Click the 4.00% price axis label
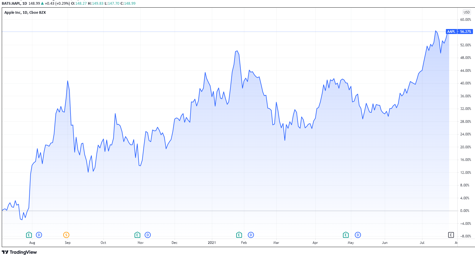The image size is (475, 255). tap(465, 198)
